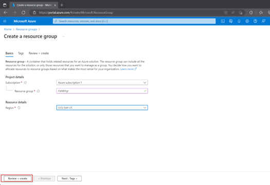Screen dimensions: 270x185
Task: Click the Resource group info icon
Action: click(38, 91)
